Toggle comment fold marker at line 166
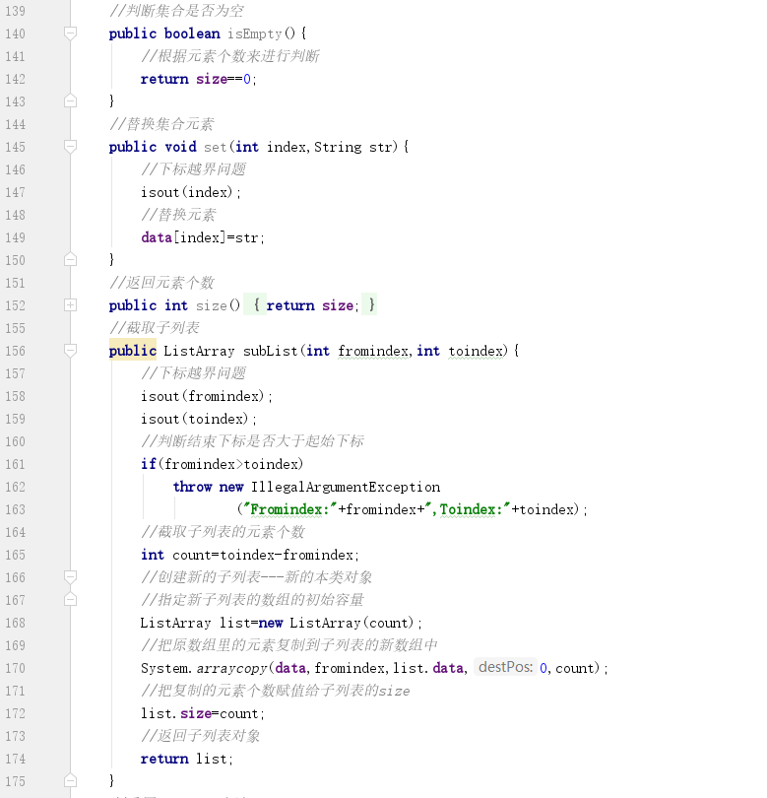 pyautogui.click(x=70, y=577)
